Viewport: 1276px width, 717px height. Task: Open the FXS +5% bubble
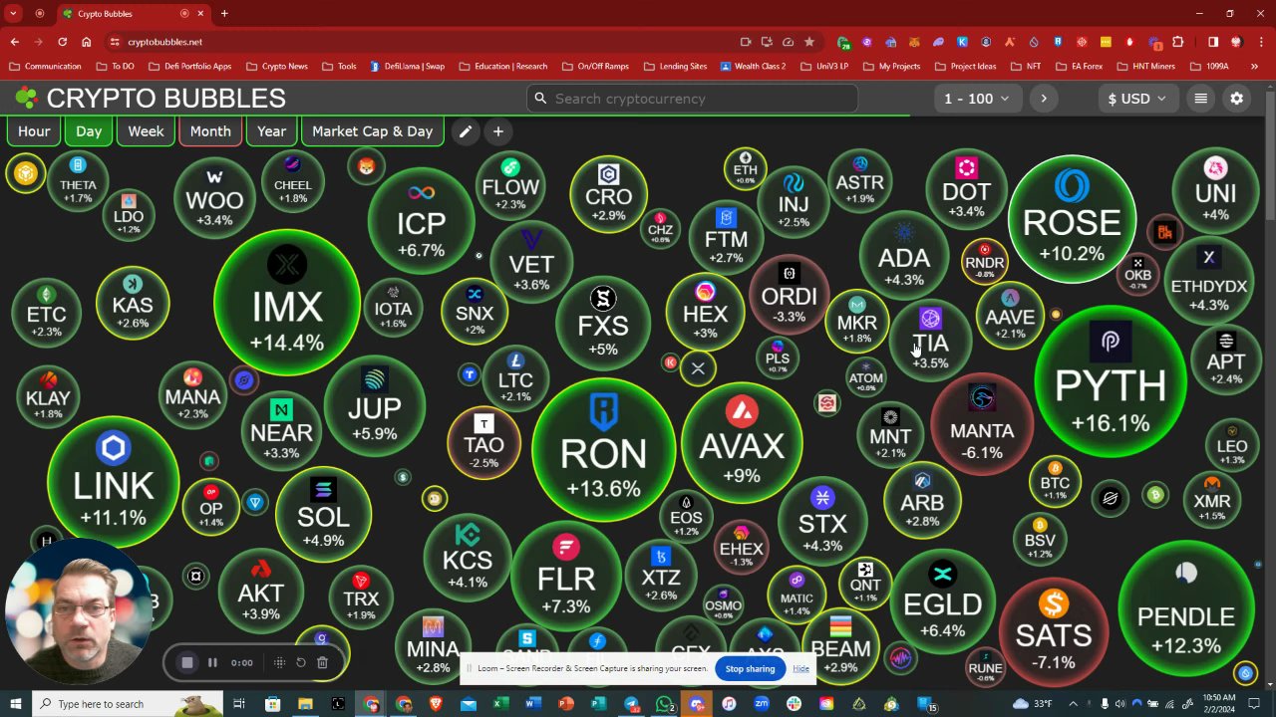point(603,324)
